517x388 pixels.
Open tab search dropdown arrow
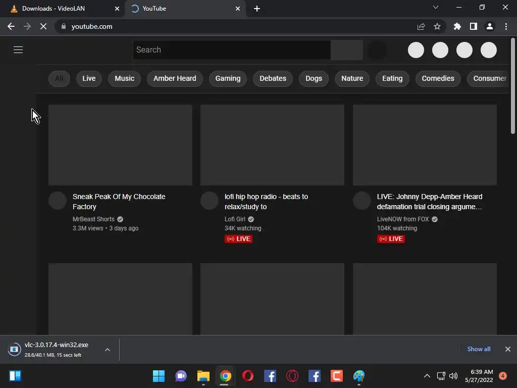[x=436, y=7]
